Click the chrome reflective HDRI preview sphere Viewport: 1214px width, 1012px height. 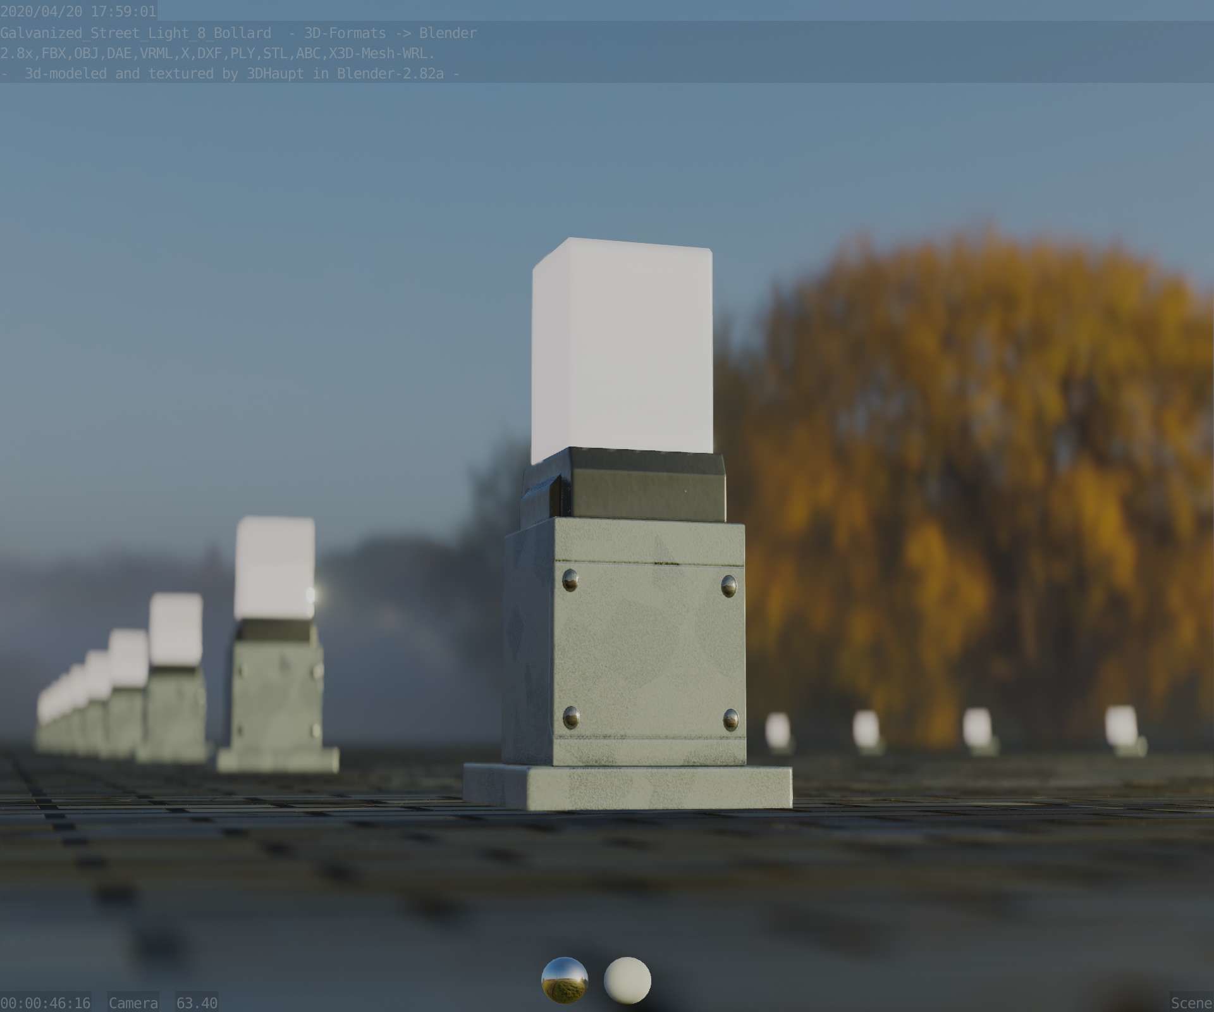[565, 980]
